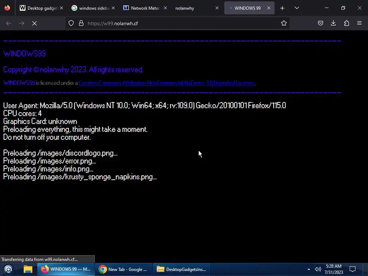Open the clock showing 5:28 AM
Viewport: 368px width, 276px height.
tap(333, 269)
